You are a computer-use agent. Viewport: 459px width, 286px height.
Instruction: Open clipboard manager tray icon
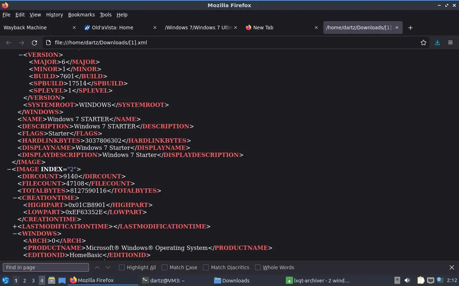421,280
